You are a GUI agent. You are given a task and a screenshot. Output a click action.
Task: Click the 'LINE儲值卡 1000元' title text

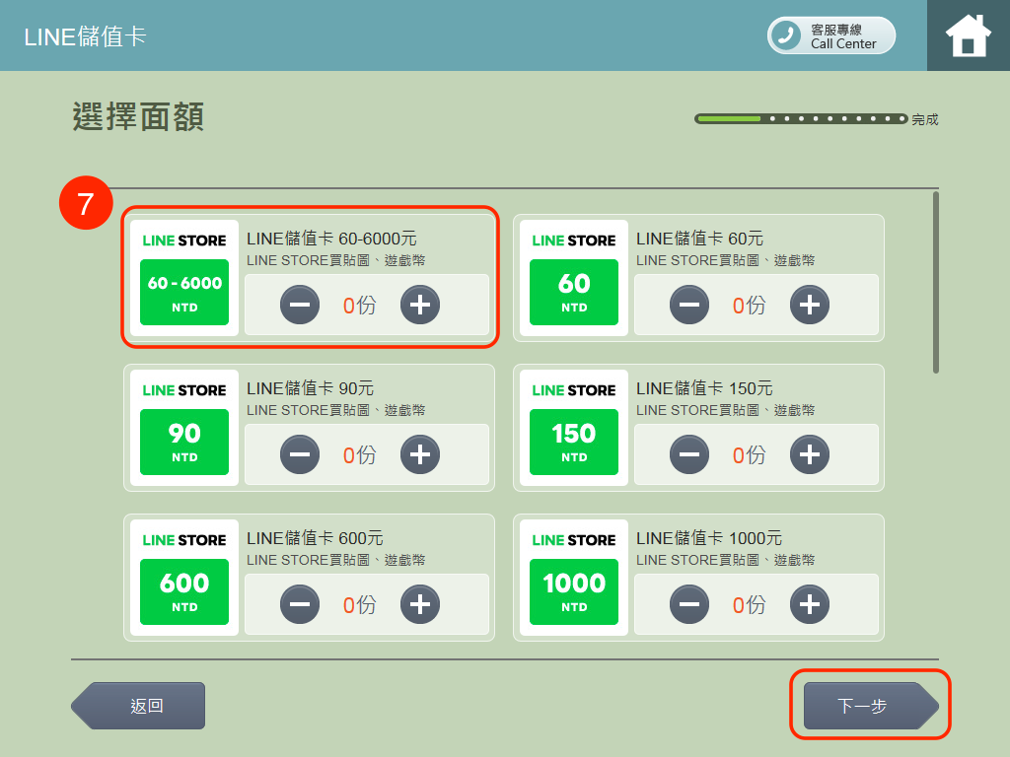[x=709, y=538]
